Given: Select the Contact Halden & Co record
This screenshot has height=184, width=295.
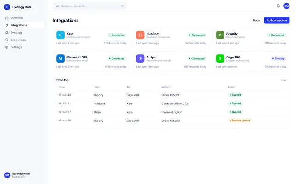Looking at the screenshot, I should (x=175, y=103).
